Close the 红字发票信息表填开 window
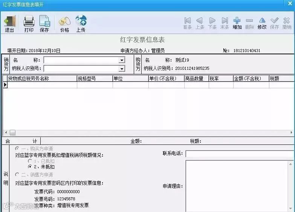 coord(290,3)
